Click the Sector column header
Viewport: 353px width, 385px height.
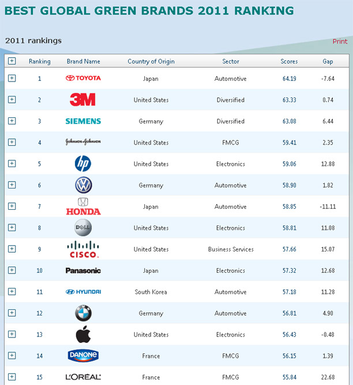pos(230,61)
